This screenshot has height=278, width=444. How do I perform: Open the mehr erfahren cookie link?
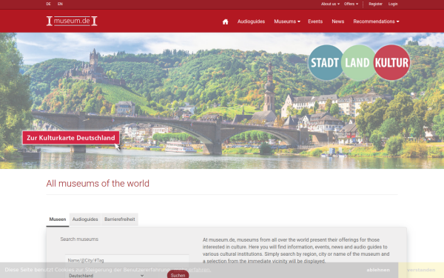point(192,270)
